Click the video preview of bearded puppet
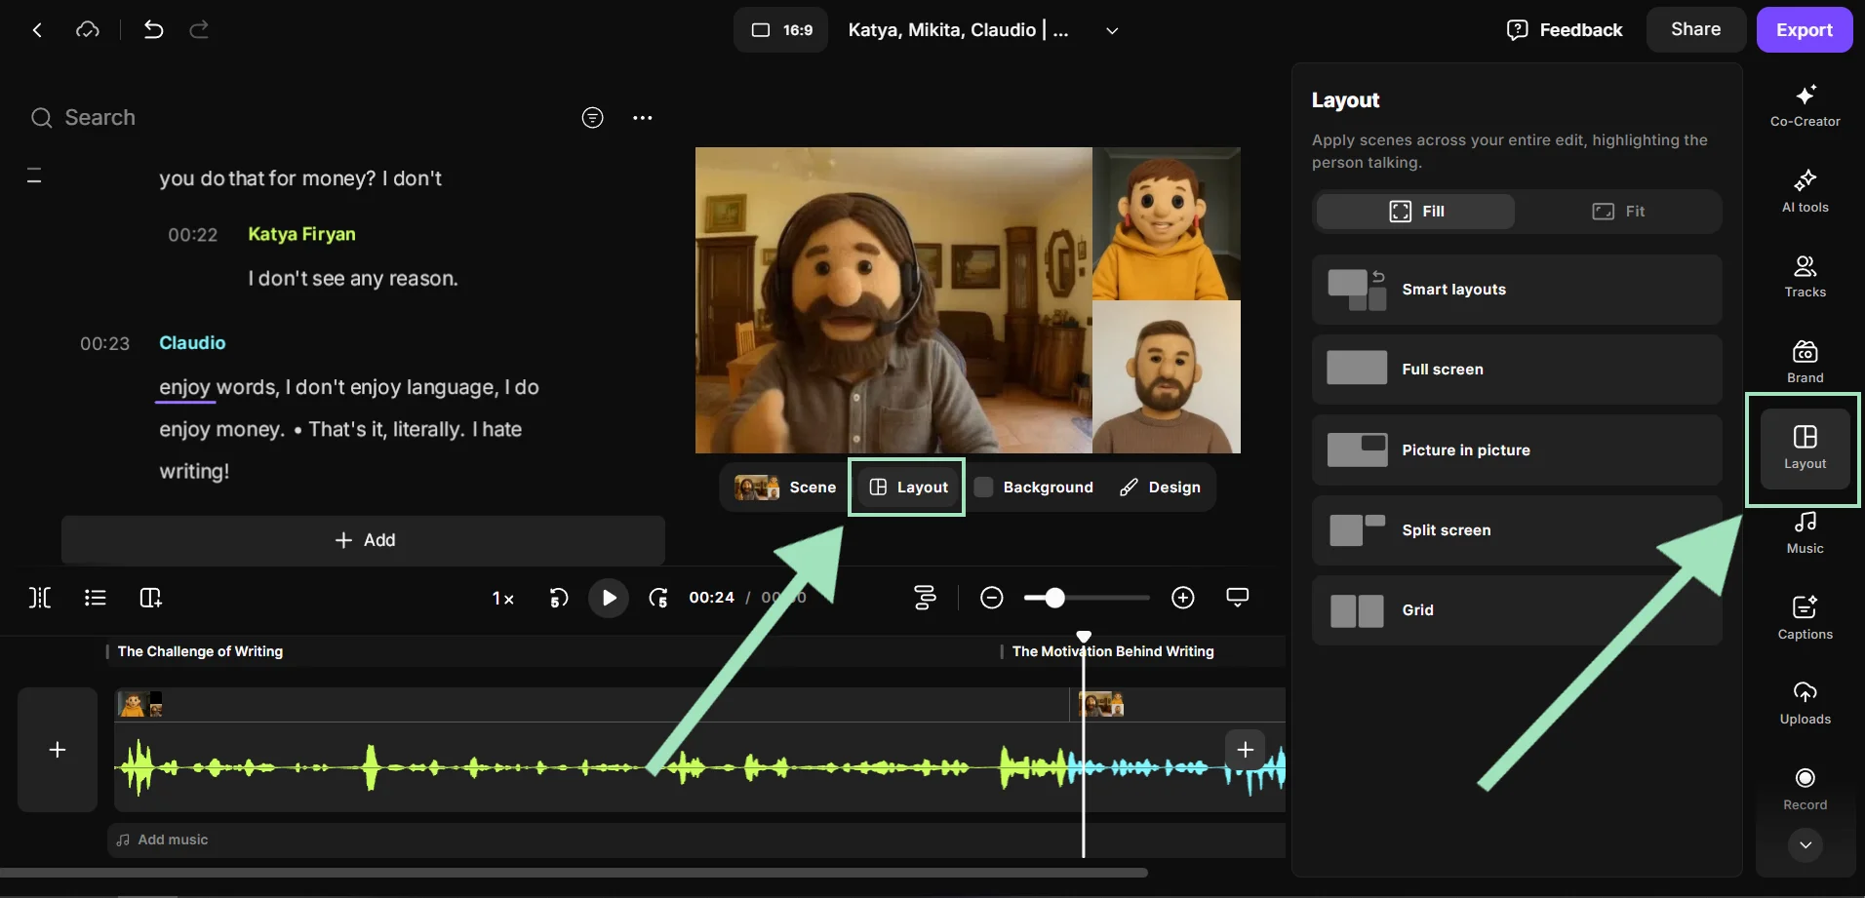This screenshot has width=1865, height=898. tap(893, 300)
